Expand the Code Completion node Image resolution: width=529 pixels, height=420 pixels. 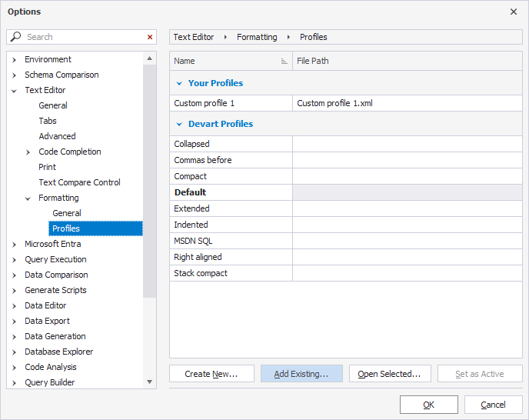point(28,152)
